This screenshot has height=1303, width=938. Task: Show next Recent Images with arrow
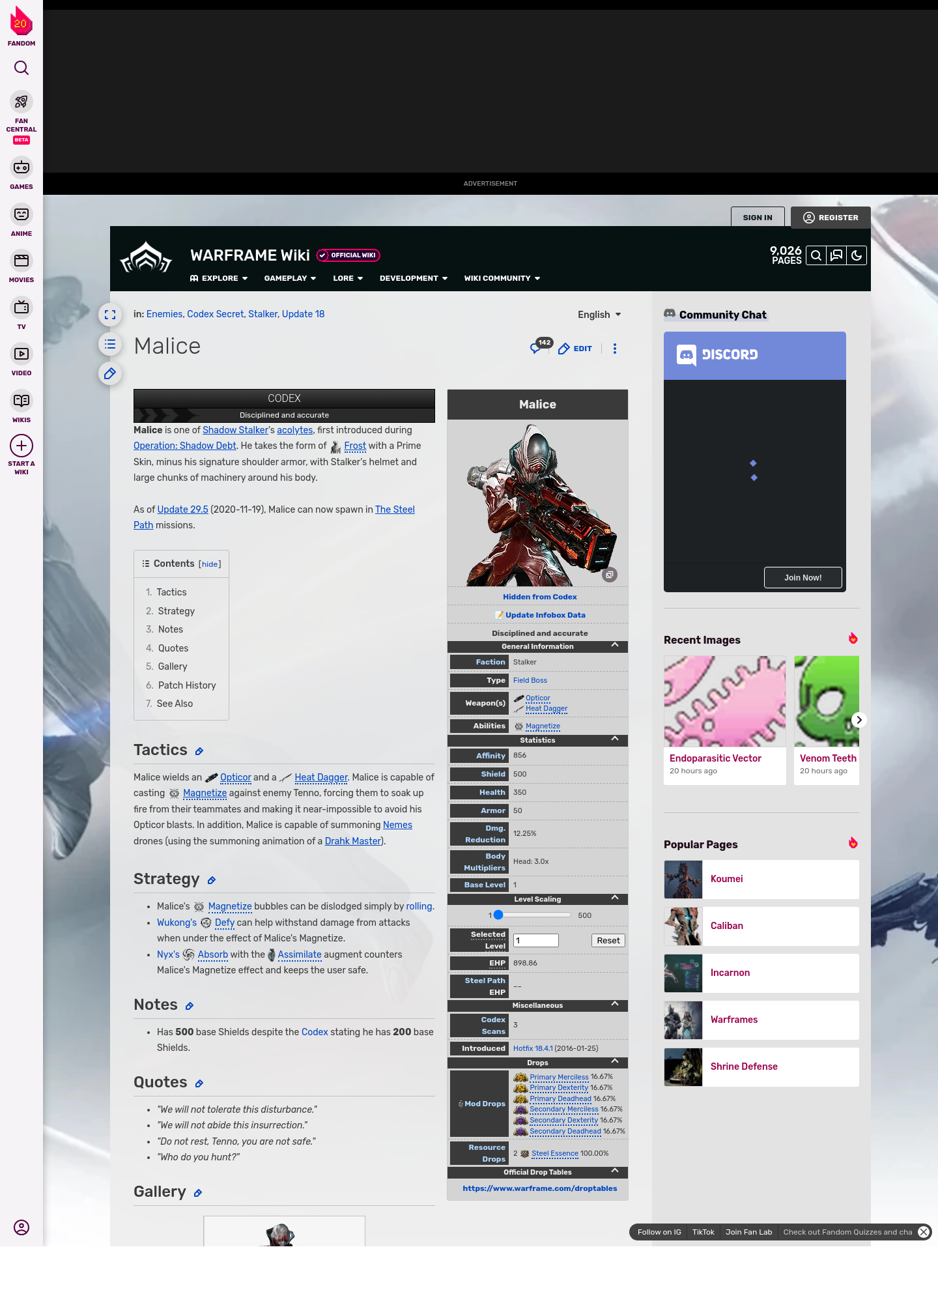859,720
